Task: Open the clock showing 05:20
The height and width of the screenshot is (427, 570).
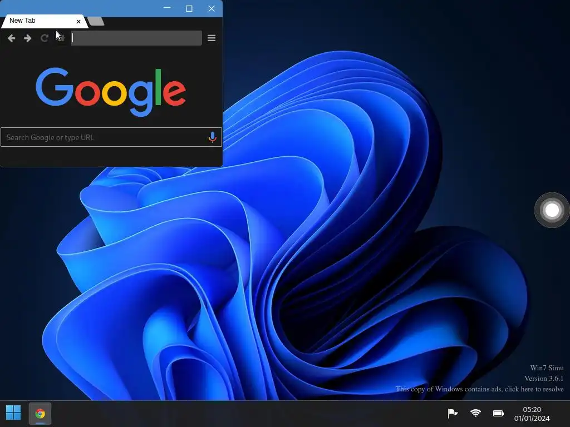Action: tap(532, 414)
